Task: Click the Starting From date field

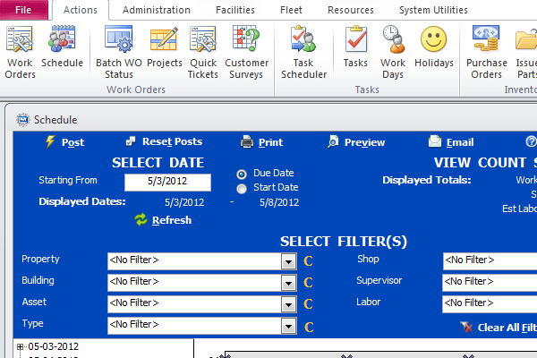Action: [166, 183]
